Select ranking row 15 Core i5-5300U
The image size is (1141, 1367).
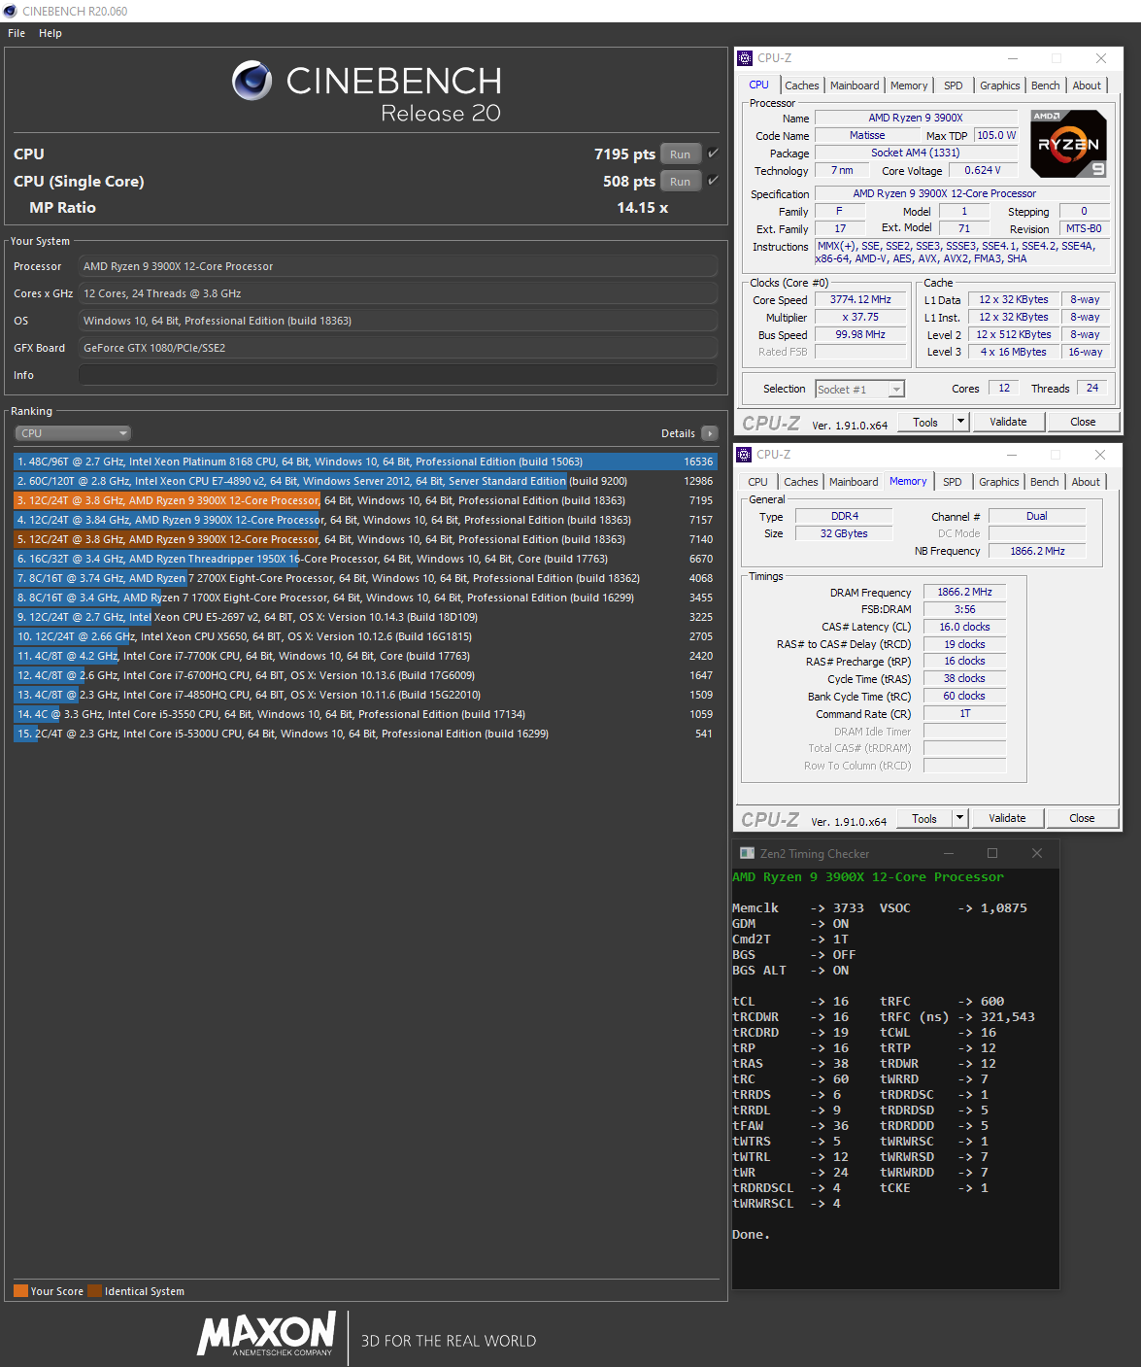tap(365, 734)
